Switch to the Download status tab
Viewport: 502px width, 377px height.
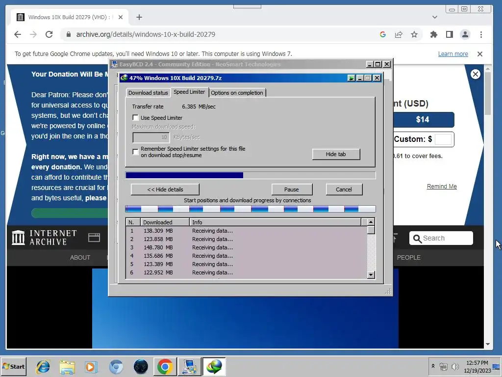[x=148, y=93]
